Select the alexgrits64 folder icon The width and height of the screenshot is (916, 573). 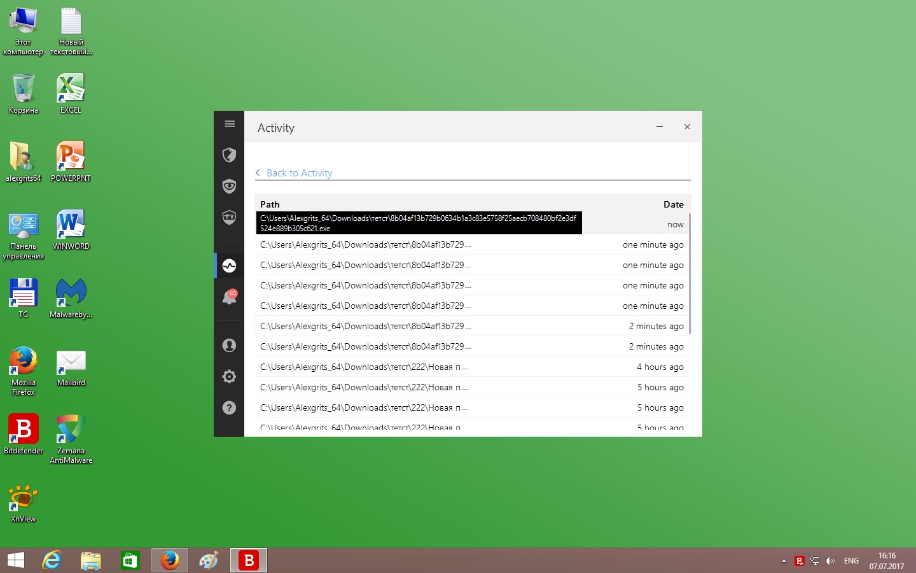[23, 162]
